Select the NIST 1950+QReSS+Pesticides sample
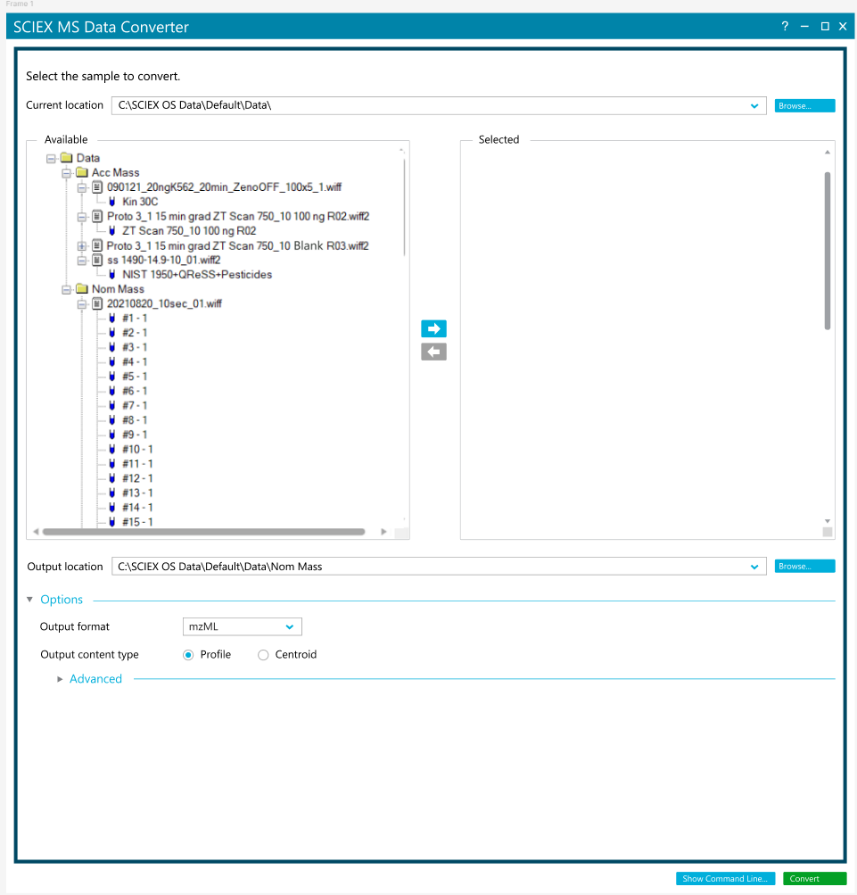Screen dimensions: 857x895 197,275
